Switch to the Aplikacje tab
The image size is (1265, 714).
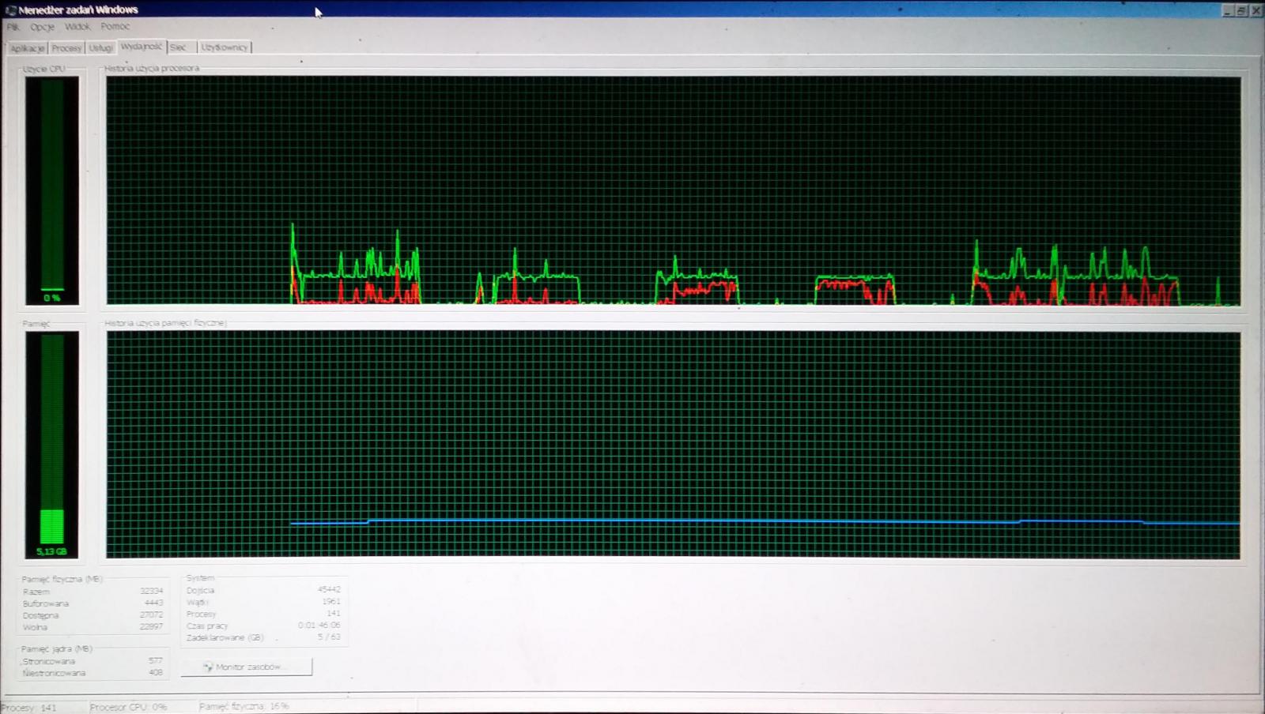pyautogui.click(x=28, y=48)
